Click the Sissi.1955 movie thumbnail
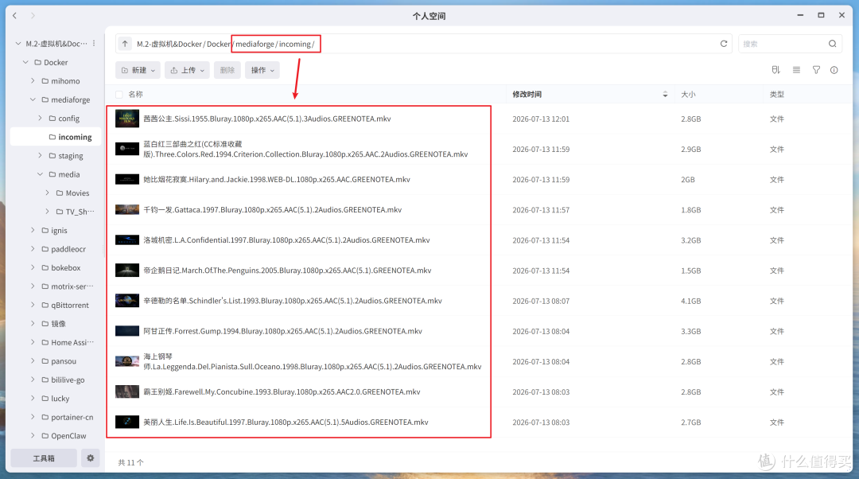 tap(127, 119)
